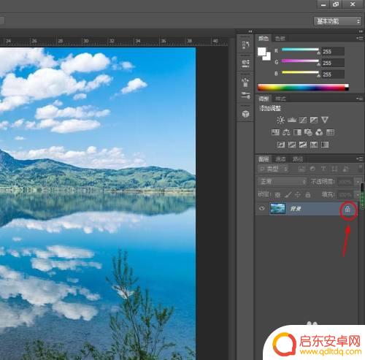365x360 pixels.
Task: Pick a color from the spectrum ramp
Action: pos(303,88)
